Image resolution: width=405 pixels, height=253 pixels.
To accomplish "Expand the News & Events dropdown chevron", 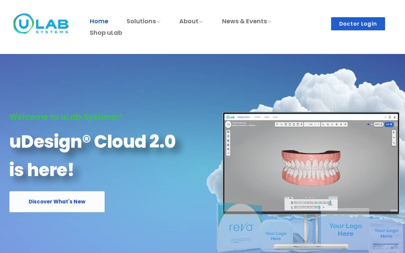I will tap(269, 22).
